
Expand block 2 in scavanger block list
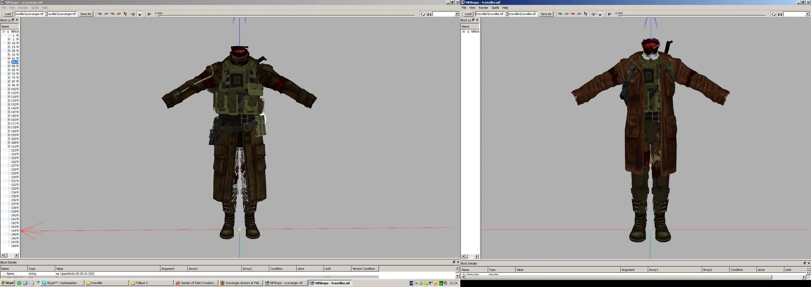(9, 39)
